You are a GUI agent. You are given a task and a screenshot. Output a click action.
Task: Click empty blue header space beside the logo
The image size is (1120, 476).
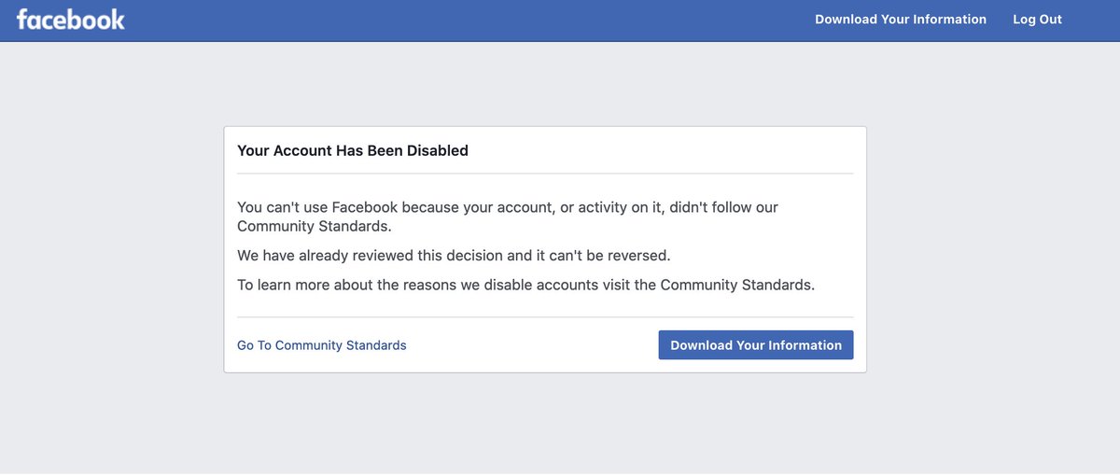[x=467, y=20]
